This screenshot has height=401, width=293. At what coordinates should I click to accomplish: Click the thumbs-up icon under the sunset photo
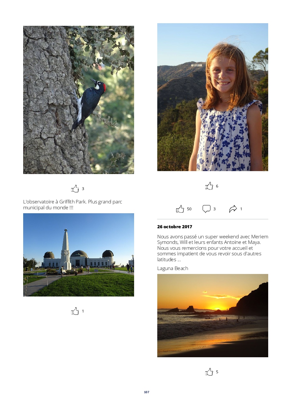click(x=209, y=372)
